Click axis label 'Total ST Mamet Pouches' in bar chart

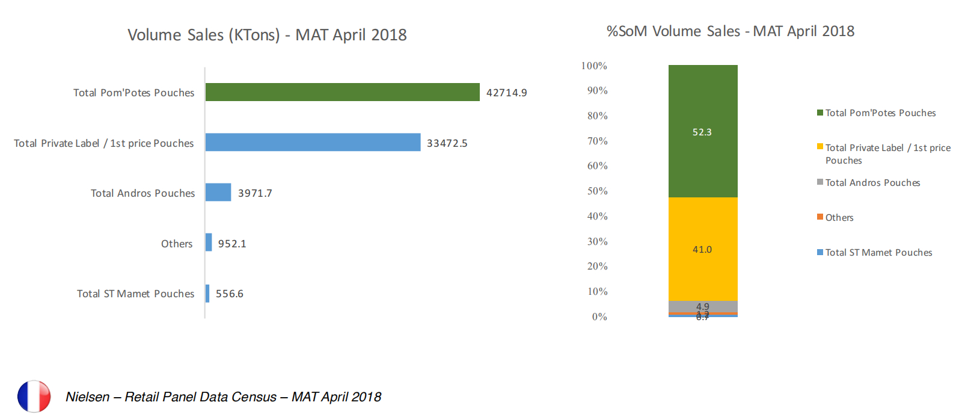tap(136, 294)
